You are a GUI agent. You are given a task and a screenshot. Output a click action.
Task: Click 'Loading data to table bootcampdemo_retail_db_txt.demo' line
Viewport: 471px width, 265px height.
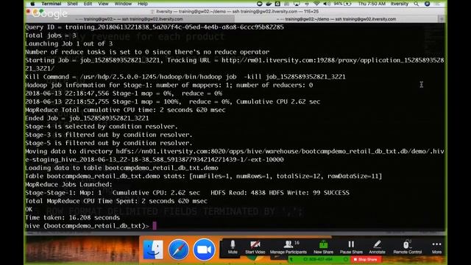coord(121,168)
